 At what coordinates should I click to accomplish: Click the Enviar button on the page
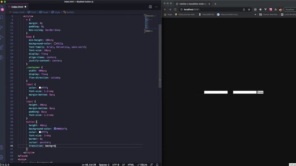coord(260,92)
